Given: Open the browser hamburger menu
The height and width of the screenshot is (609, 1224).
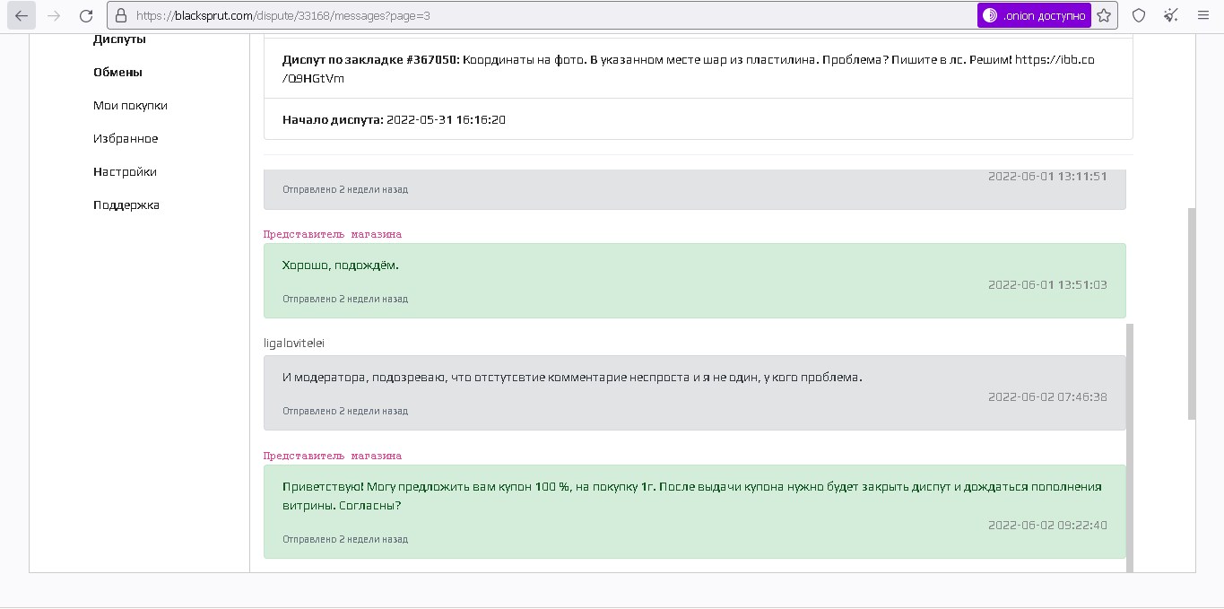Looking at the screenshot, I should click(x=1203, y=15).
